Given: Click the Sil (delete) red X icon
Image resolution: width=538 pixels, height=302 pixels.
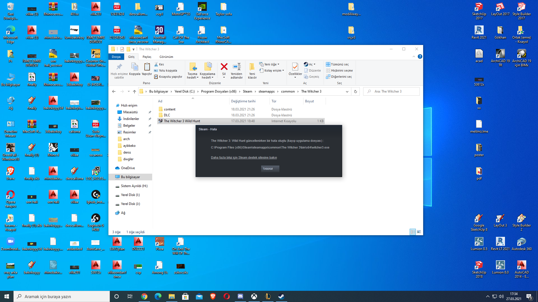Looking at the screenshot, I should coord(224,67).
